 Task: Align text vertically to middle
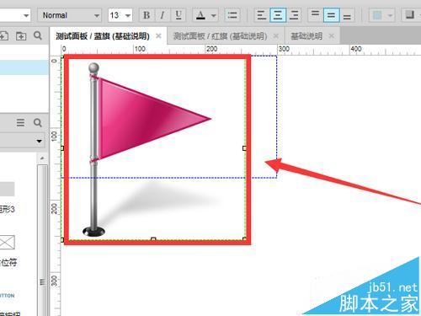pos(332,15)
